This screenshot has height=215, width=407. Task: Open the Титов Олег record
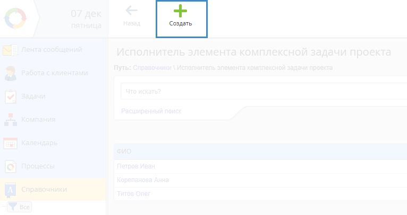pyautogui.click(x=133, y=194)
